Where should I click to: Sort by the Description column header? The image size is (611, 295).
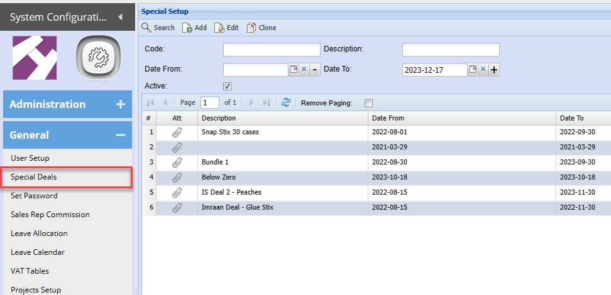coord(283,118)
